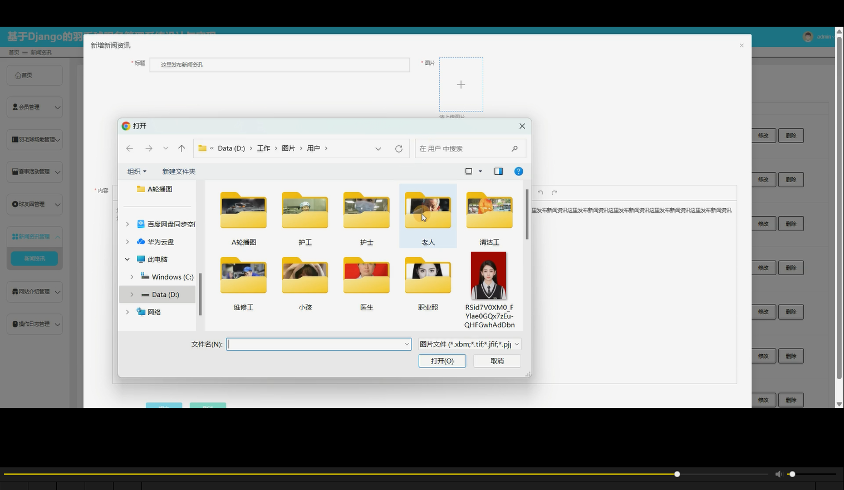Viewport: 844px width, 490px height.
Task: Expand the Windows (C:) node
Action: point(132,277)
